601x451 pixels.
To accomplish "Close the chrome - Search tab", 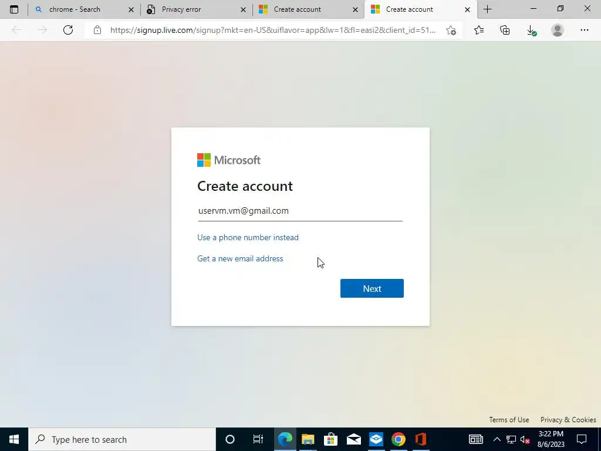I will [x=131, y=9].
